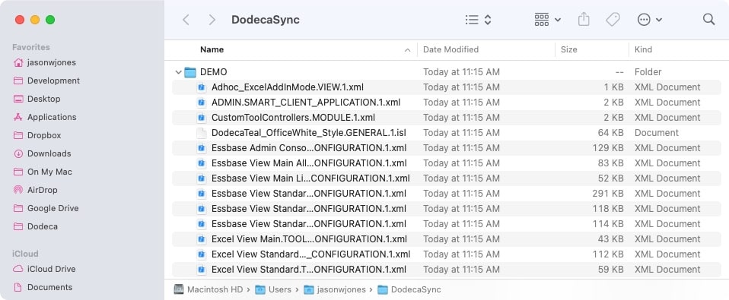The height and width of the screenshot is (300, 729).
Task: Open Google Drive in the sidebar
Action: pyautogui.click(x=53, y=208)
